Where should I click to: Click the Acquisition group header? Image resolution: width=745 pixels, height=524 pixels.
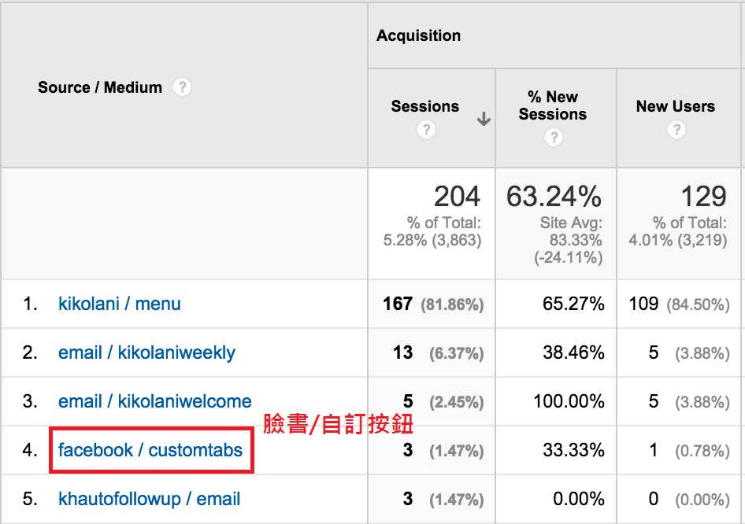[419, 35]
